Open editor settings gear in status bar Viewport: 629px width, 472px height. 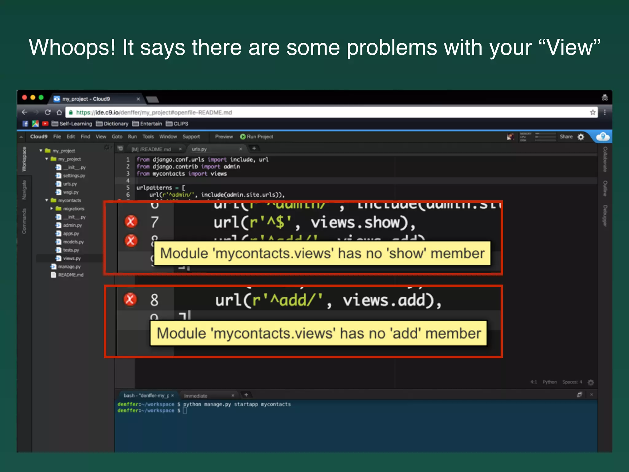click(591, 382)
